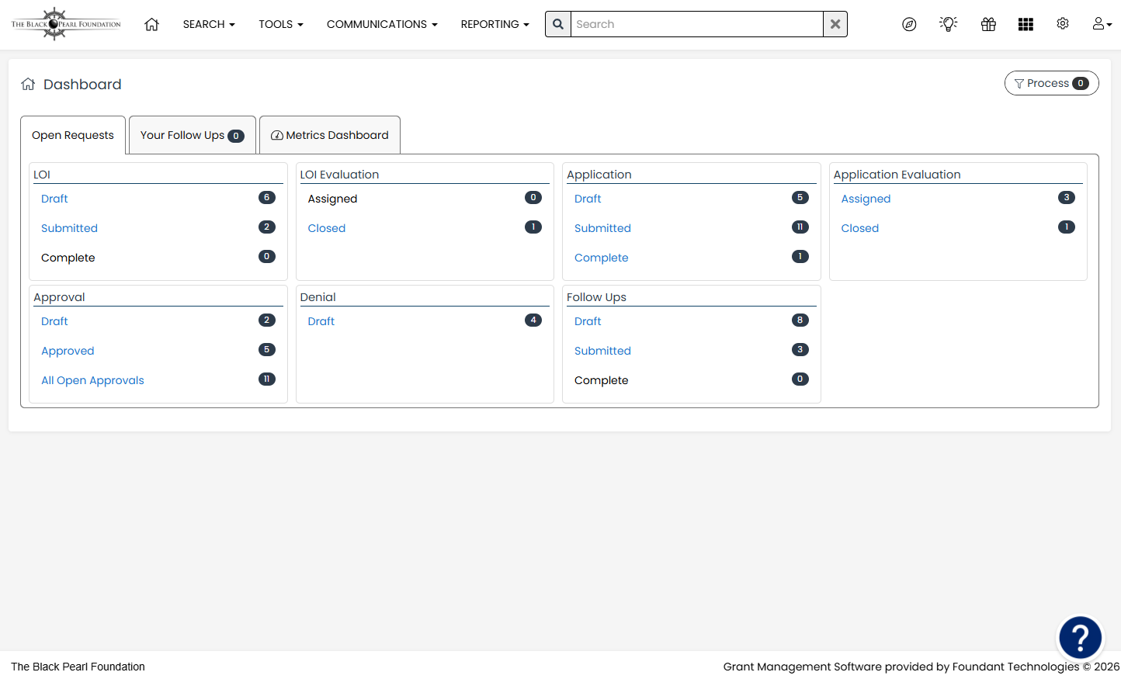Screen dimensions: 1121x679
Task: Click the Process filter button
Action: [1051, 83]
